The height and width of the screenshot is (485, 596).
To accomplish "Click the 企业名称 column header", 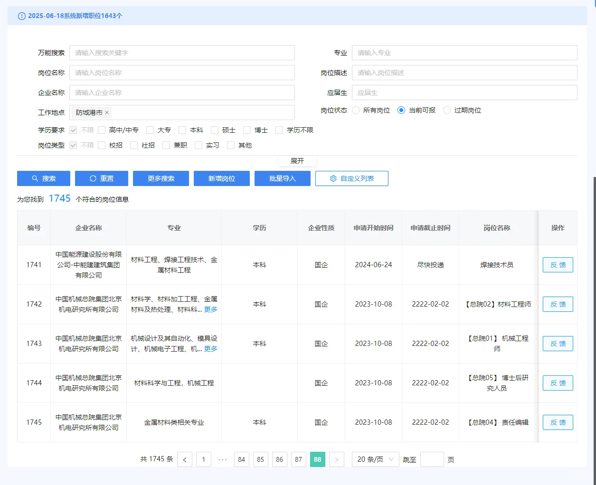I will 89,228.
